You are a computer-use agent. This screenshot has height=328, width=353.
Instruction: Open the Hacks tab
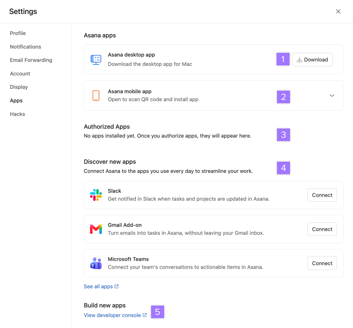tap(17, 114)
